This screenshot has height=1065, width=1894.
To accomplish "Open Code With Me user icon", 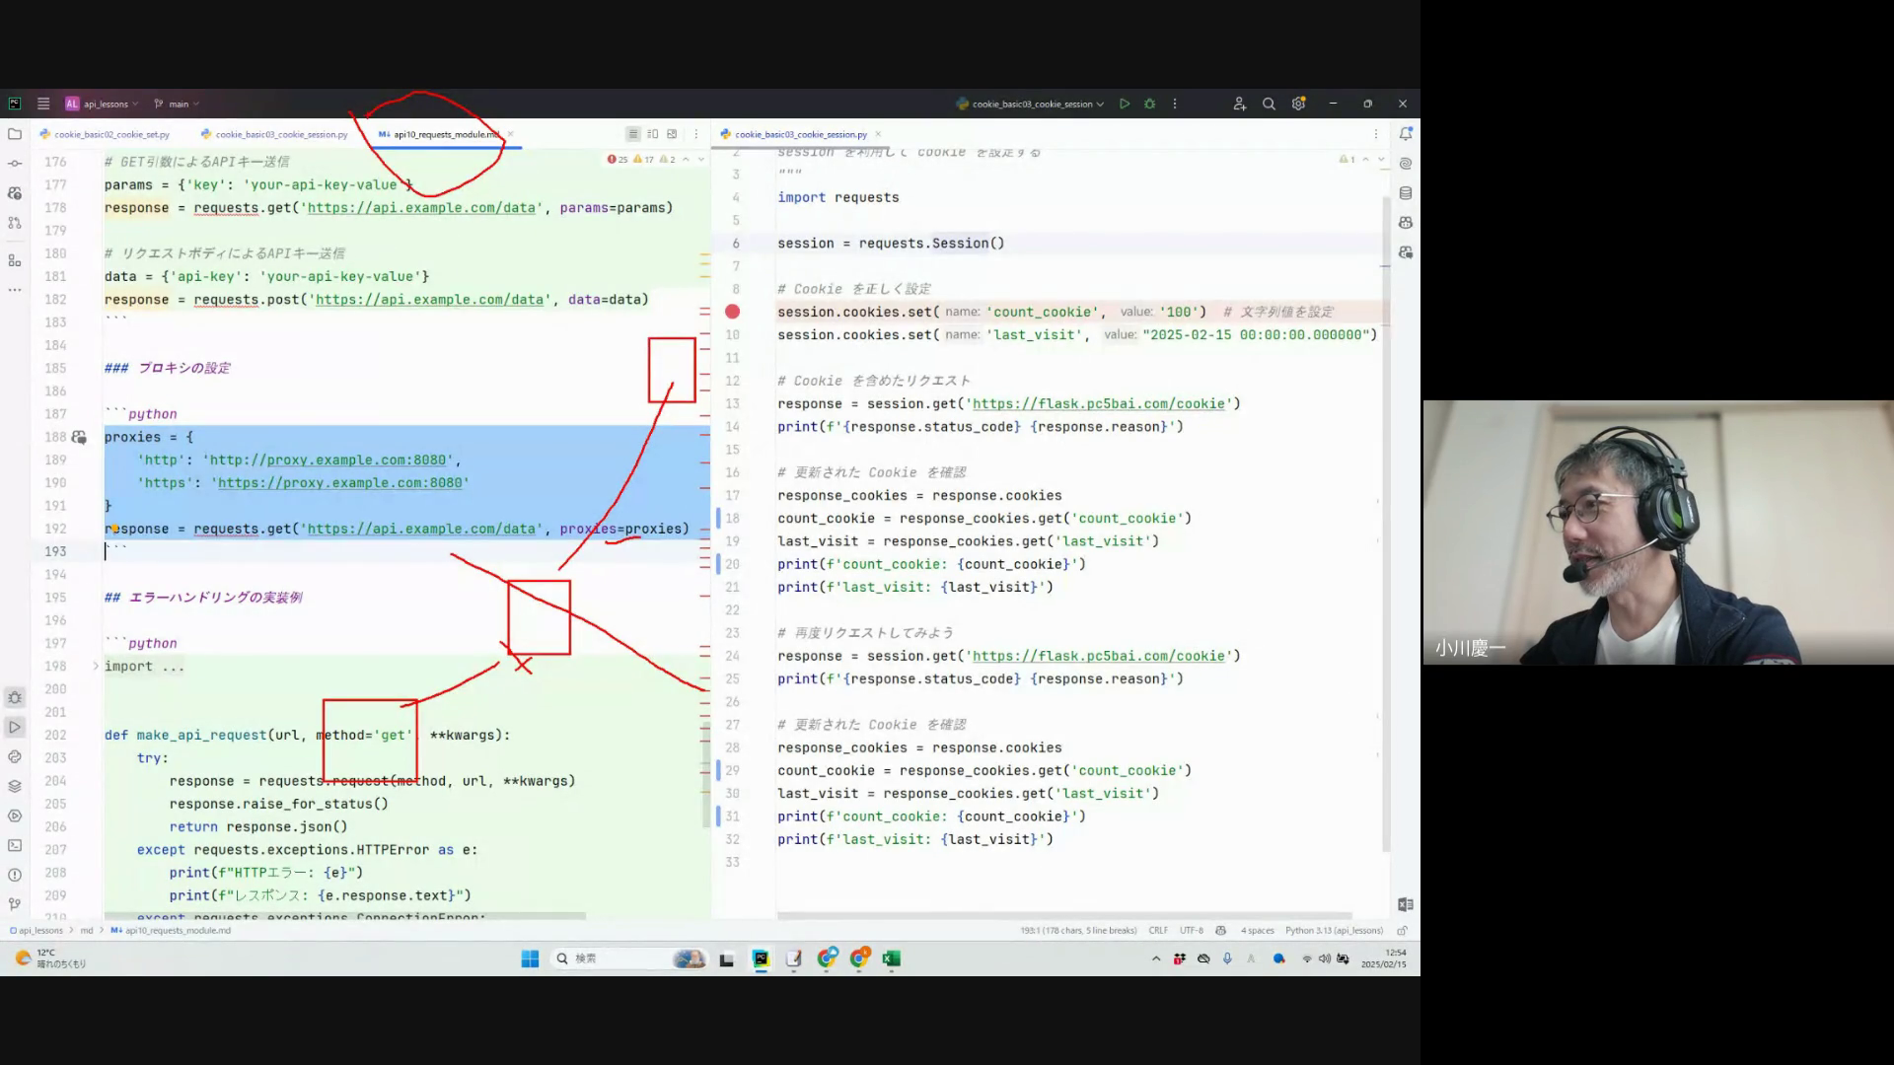I will 1239,104.
